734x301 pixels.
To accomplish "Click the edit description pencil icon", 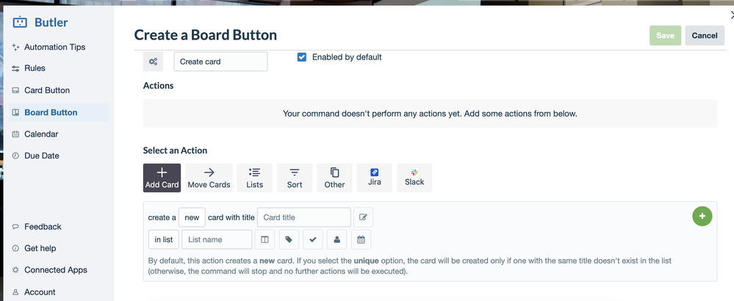I will (363, 217).
